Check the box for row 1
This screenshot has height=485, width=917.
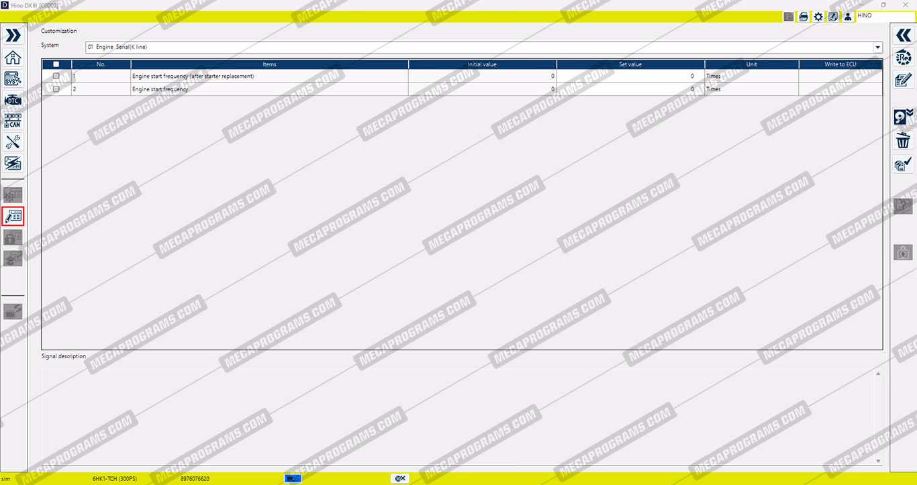[56, 76]
